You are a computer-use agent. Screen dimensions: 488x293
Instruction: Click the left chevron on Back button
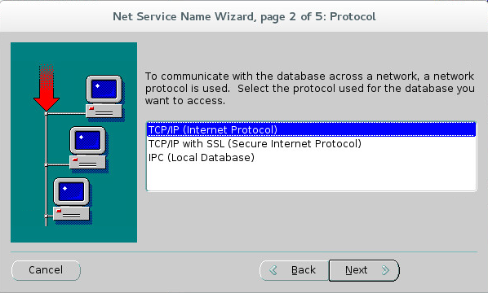click(273, 270)
